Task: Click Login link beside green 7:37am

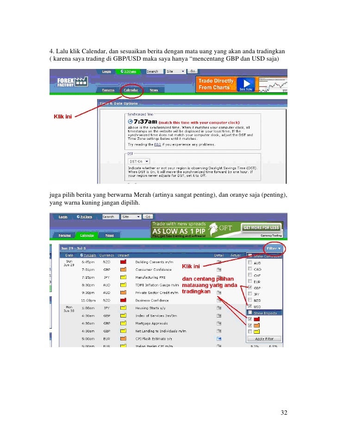Action: click(x=106, y=71)
